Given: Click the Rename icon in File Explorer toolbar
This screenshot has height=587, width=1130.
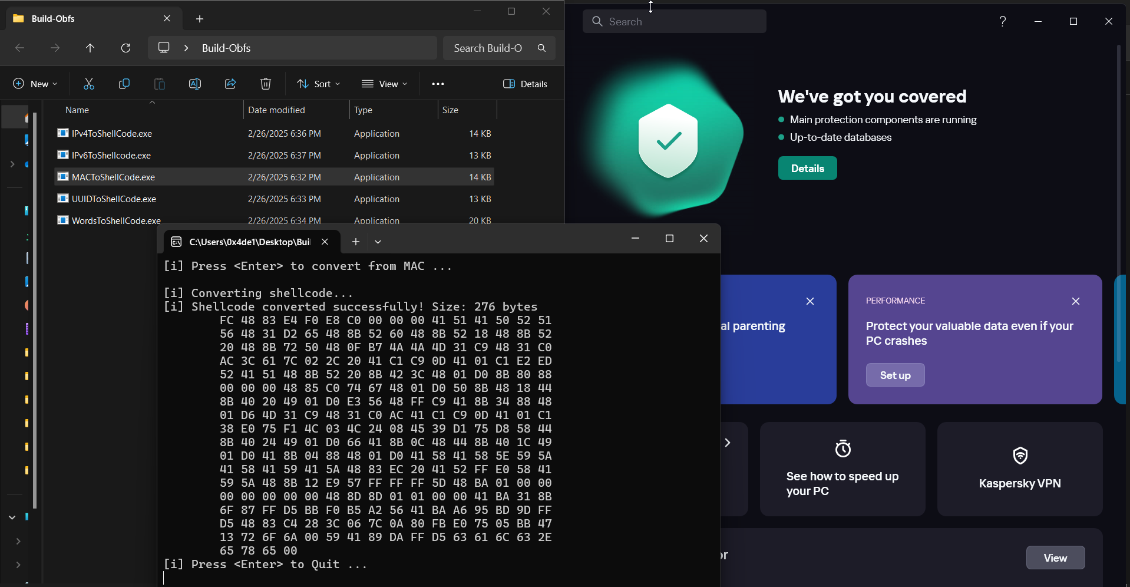Looking at the screenshot, I should (x=195, y=84).
